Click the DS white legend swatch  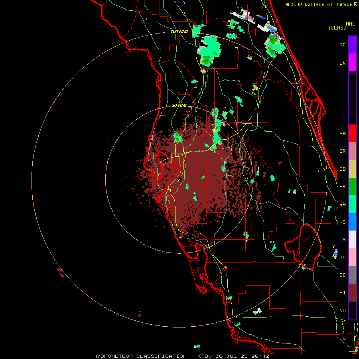352,239
